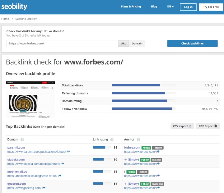224x193 pixels.
Task: Open external link icon for parsintl.com URL
Action: [x=68, y=152]
